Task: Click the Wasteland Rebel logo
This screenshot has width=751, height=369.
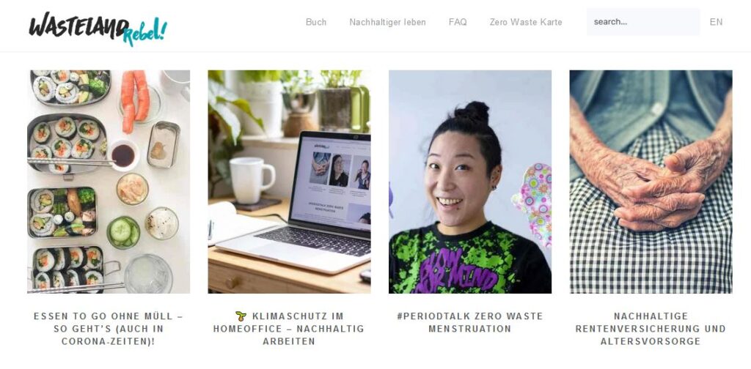Action: pos(98,29)
